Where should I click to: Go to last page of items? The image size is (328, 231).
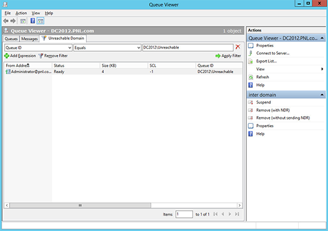click(237, 214)
